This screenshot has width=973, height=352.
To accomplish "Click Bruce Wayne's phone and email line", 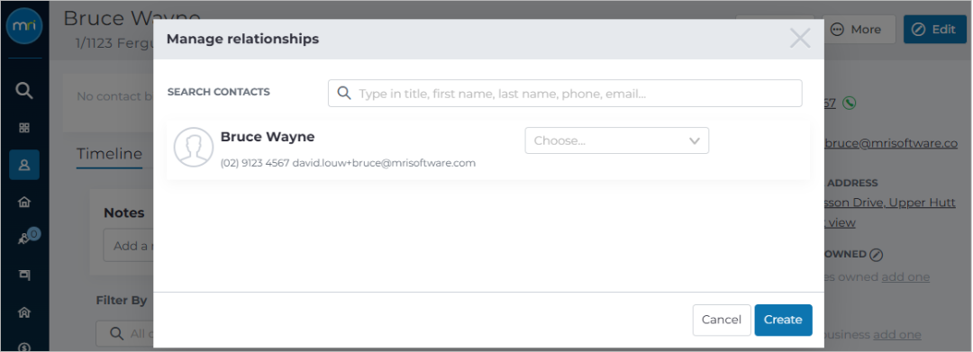I will point(348,164).
